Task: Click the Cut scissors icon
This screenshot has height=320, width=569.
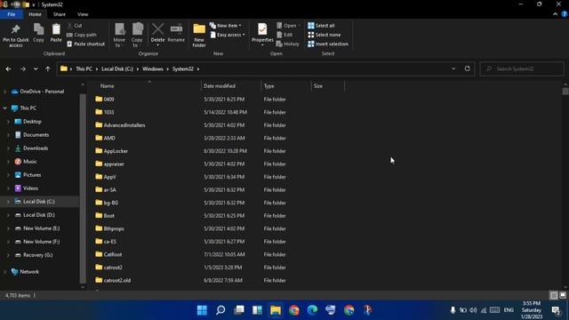Action: point(70,26)
